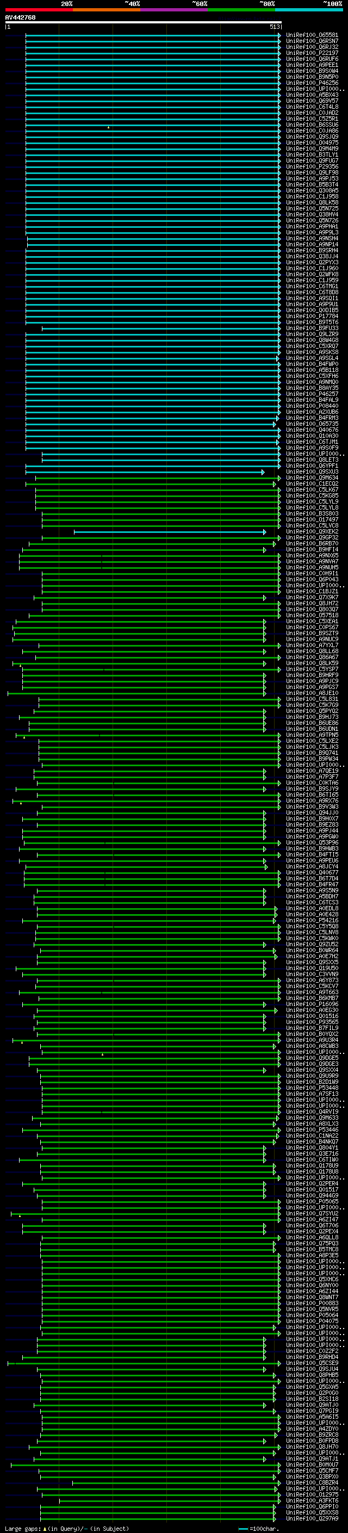The width and height of the screenshot is (348, 1533).
Task: Open hit UniRef100_C6TMG1
Action: 312,286
